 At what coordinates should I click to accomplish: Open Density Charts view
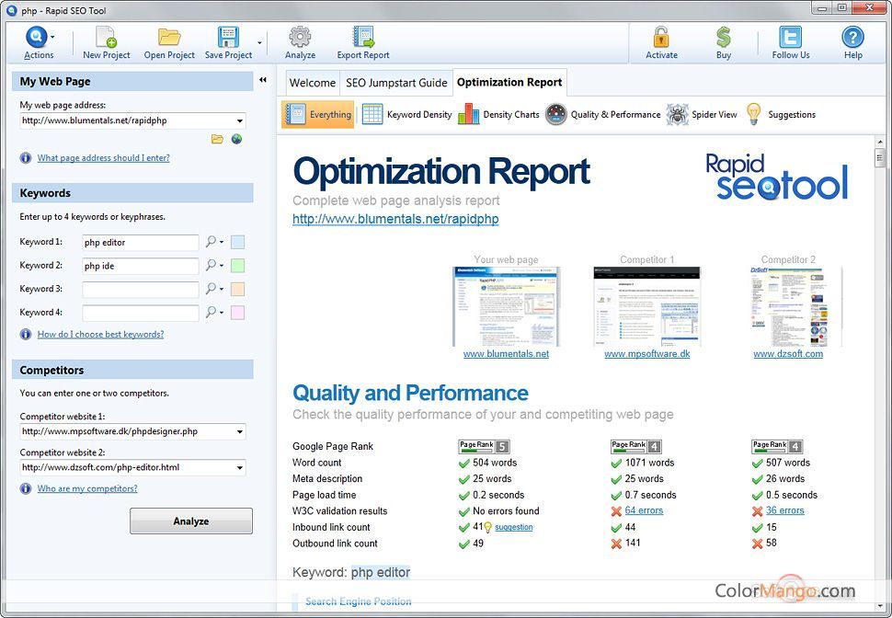pyautogui.click(x=498, y=114)
